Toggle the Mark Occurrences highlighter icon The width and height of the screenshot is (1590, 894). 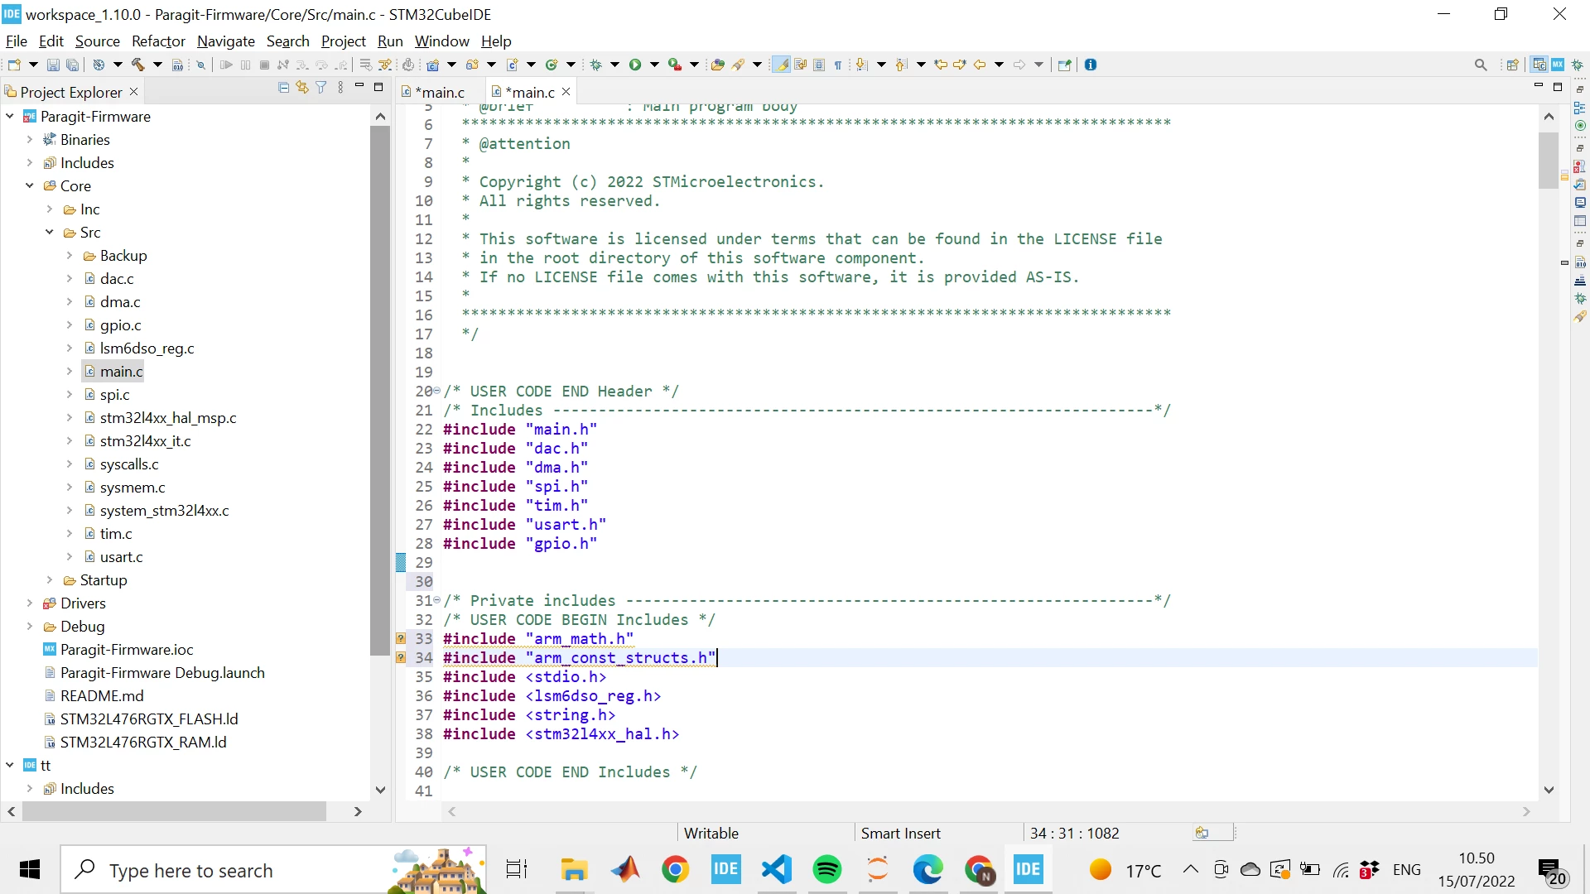coord(781,65)
